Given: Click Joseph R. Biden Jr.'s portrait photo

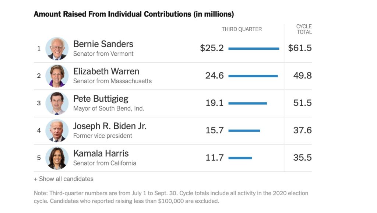Looking at the screenshot, I should click(57, 130).
